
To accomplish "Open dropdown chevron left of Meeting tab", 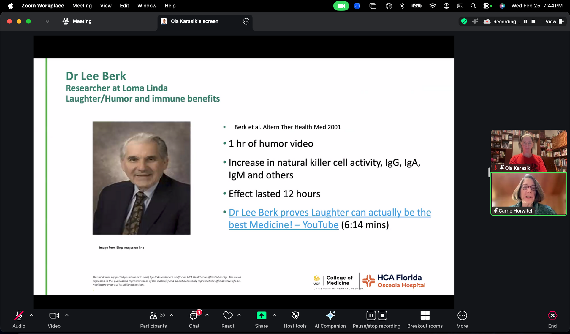I will click(47, 21).
